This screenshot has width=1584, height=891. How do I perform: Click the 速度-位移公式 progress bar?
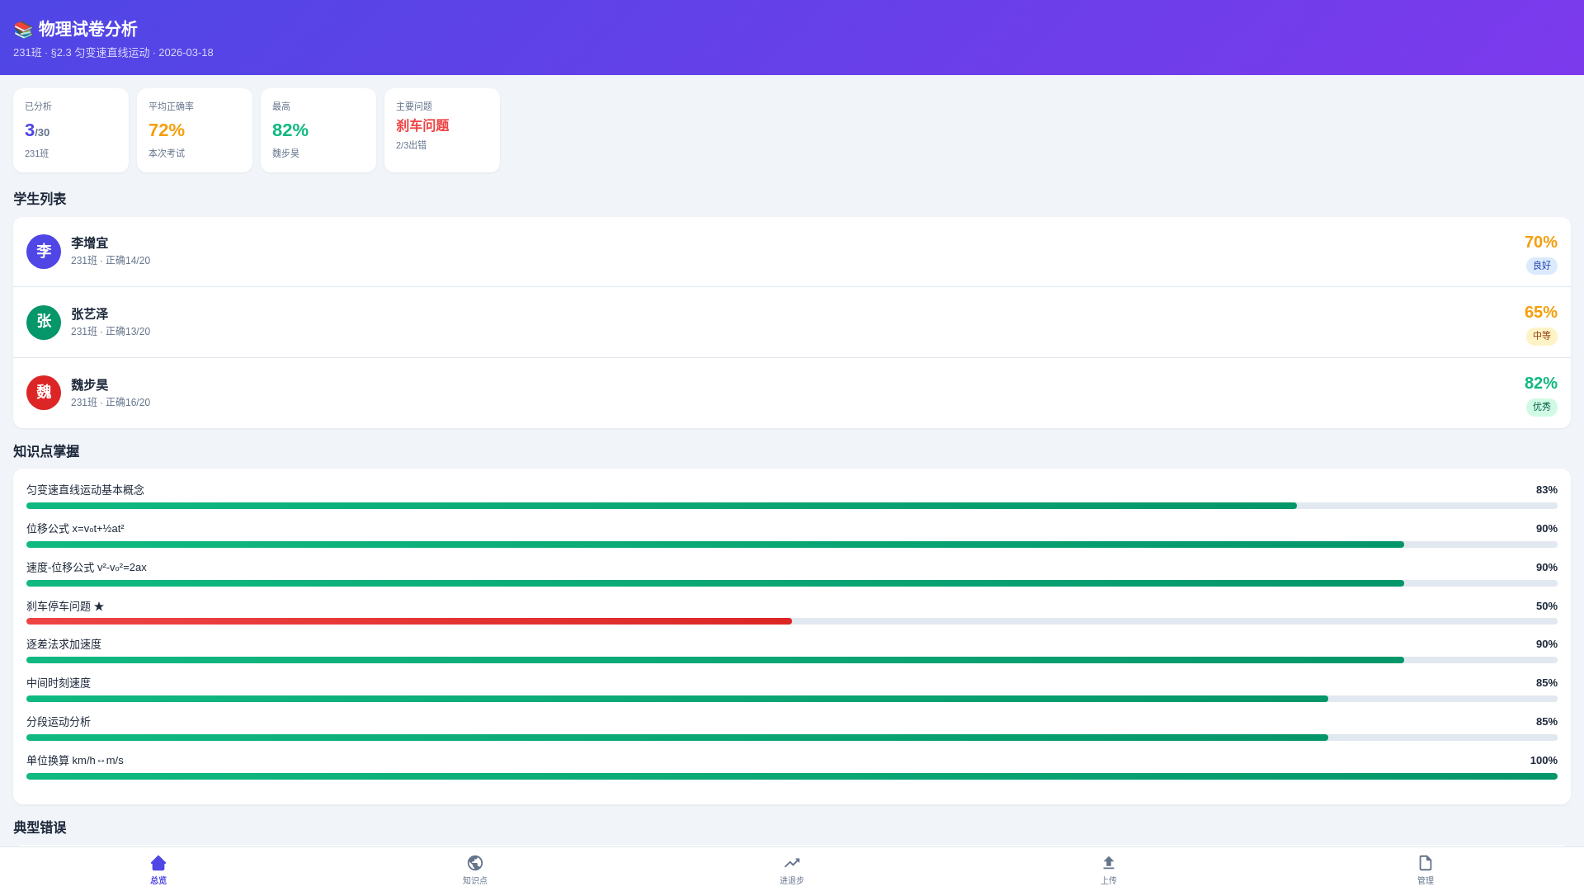pyautogui.click(x=792, y=583)
